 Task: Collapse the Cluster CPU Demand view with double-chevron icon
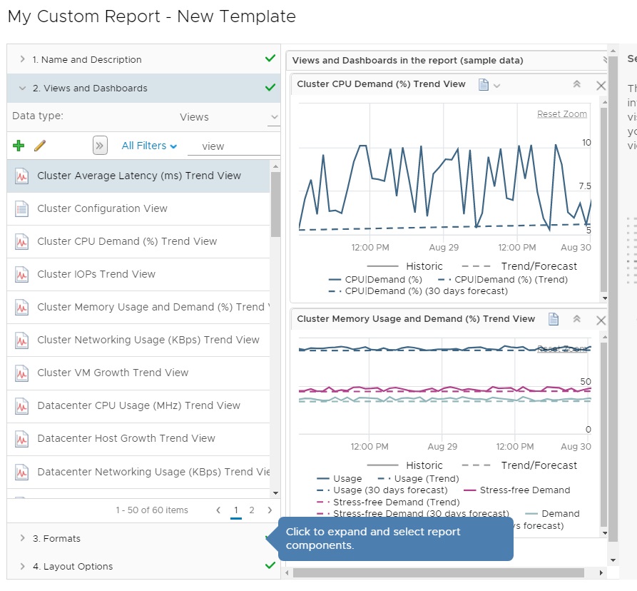pos(578,84)
